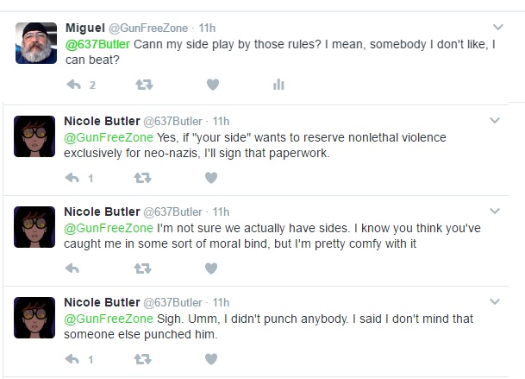Open Nicole Butler's name on second tweet

click(x=102, y=121)
